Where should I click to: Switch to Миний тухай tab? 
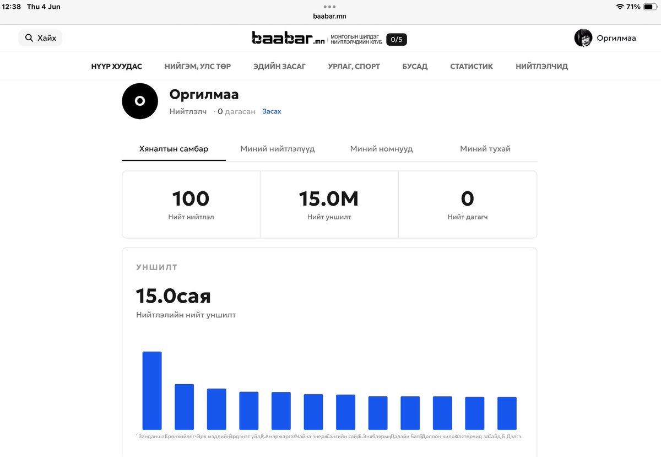coord(485,149)
